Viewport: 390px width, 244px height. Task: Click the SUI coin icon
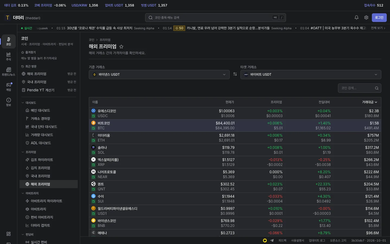(x=93, y=196)
